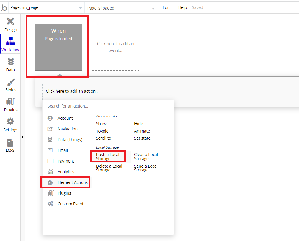The width and height of the screenshot is (299, 241).
Task: Select the Navigation category icon
Action: [50, 129]
